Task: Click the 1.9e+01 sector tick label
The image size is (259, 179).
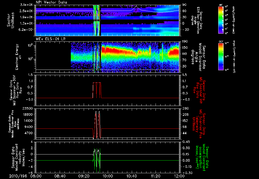Action: point(26,17)
